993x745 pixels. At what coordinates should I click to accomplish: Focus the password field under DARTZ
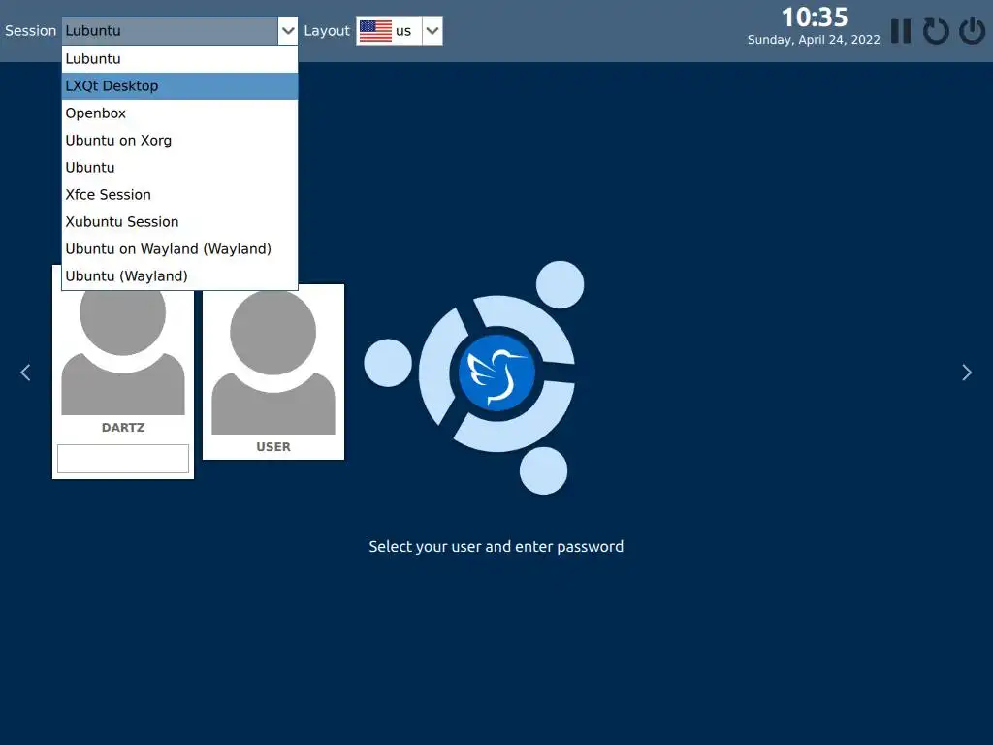[123, 459]
